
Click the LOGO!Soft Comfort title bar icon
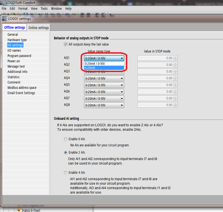tap(3, 3)
